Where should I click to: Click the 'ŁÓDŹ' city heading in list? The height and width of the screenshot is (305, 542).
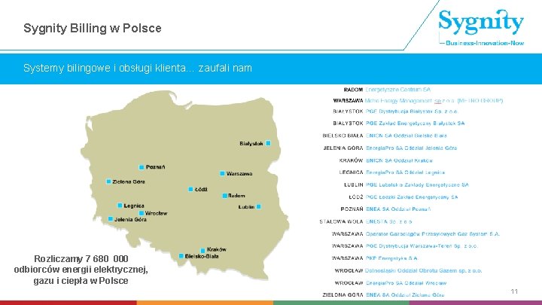[x=355, y=197]
